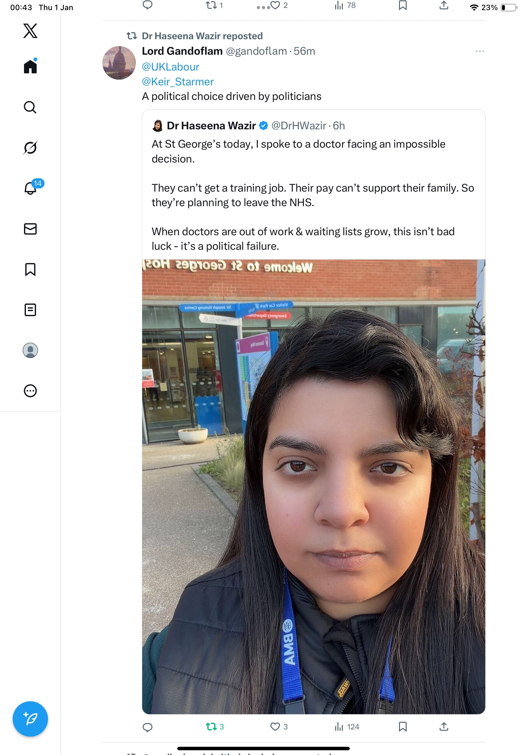This screenshot has height=755, width=527.
Task: Reply to Lord Gandoflam's post
Action: [148, 727]
